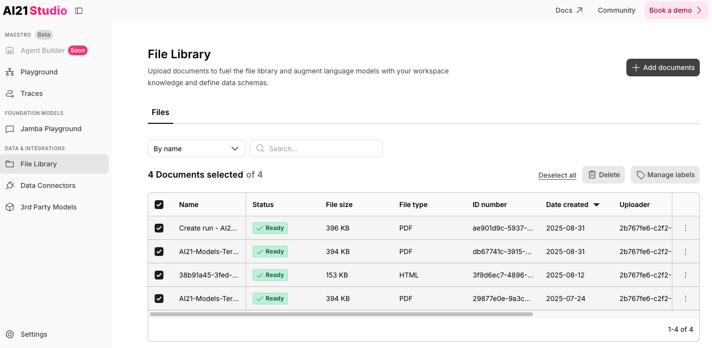
Task: Open options menu for 38b91a45 HTML row
Action: tap(686, 275)
